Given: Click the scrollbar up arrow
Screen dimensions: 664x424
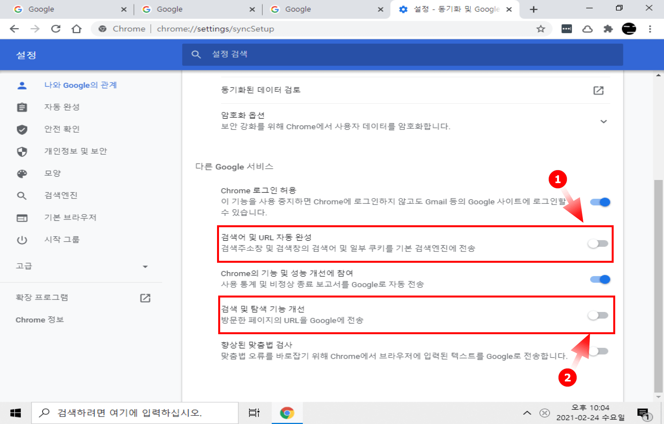Looking at the screenshot, I should (659, 75).
